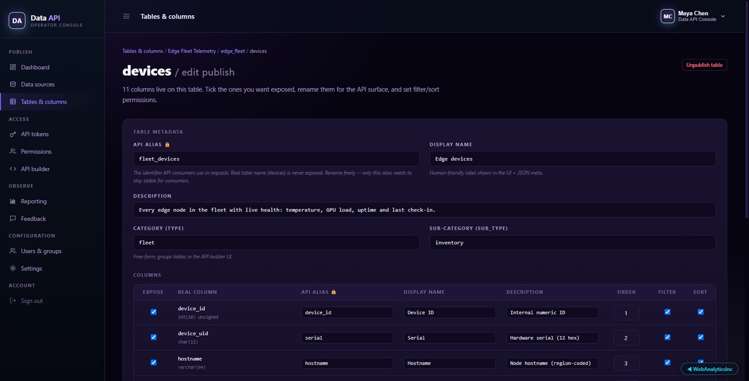Expand the Maya Chen account dropdown
749x381 pixels.
pyautogui.click(x=723, y=16)
